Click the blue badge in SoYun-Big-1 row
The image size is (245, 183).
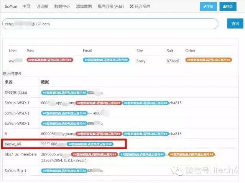tap(64, 171)
